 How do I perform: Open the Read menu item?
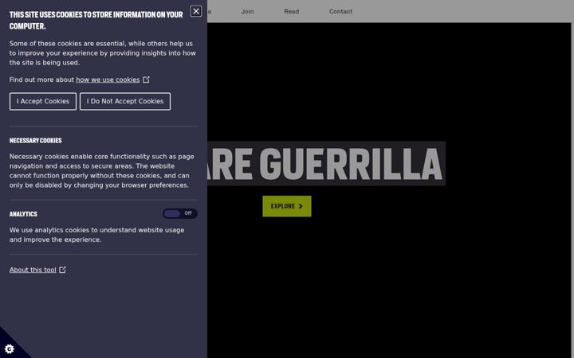(x=292, y=11)
